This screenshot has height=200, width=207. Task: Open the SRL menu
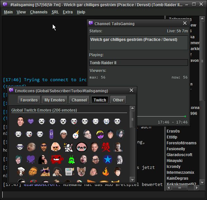[55, 12]
